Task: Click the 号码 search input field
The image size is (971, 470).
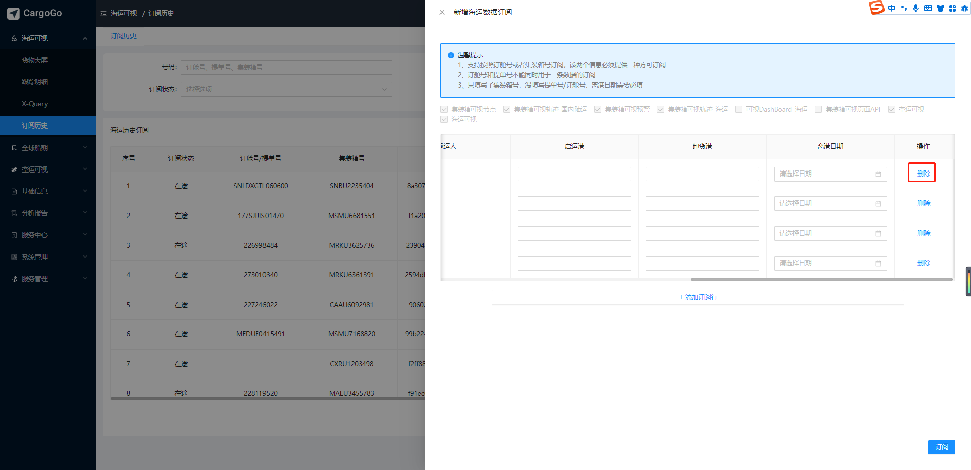Action: [x=286, y=67]
